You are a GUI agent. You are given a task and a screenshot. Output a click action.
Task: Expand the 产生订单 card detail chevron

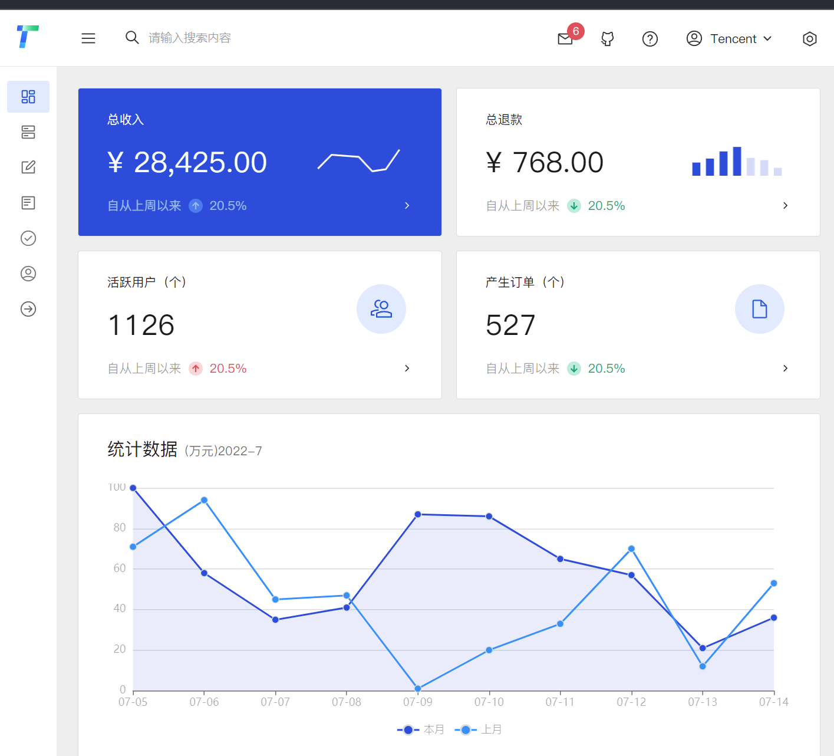pyautogui.click(x=785, y=368)
